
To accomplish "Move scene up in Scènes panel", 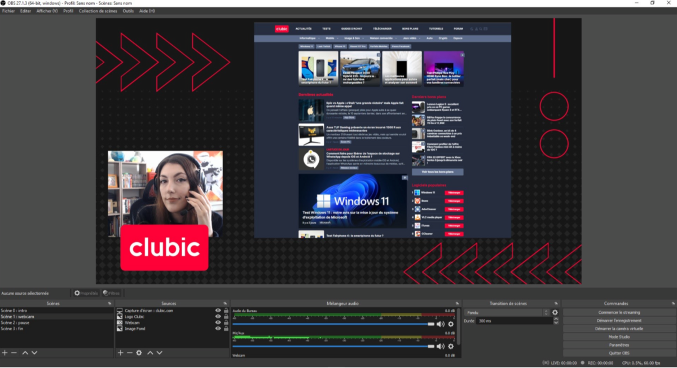I will (x=25, y=352).
